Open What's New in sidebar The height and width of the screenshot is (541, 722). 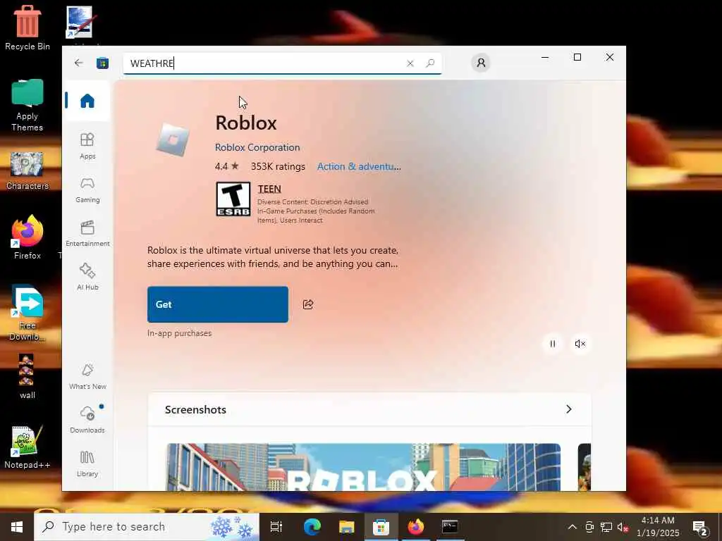[x=87, y=376]
